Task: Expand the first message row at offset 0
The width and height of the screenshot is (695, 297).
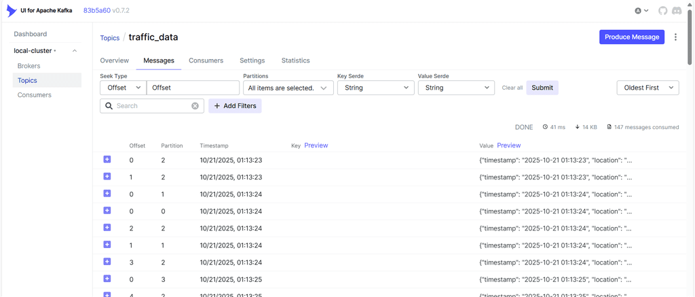Action: point(107,160)
